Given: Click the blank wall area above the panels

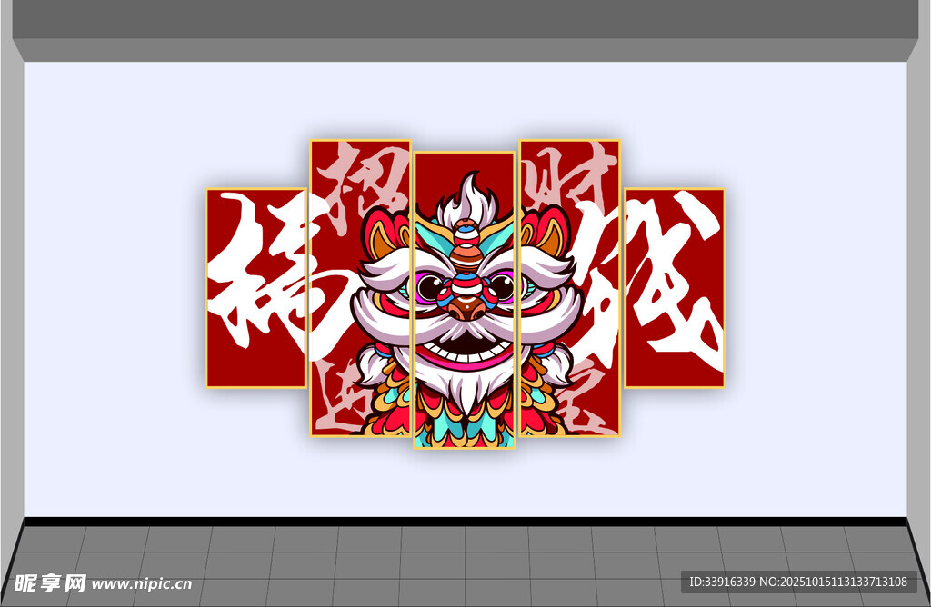Looking at the screenshot, I should click(465, 100).
